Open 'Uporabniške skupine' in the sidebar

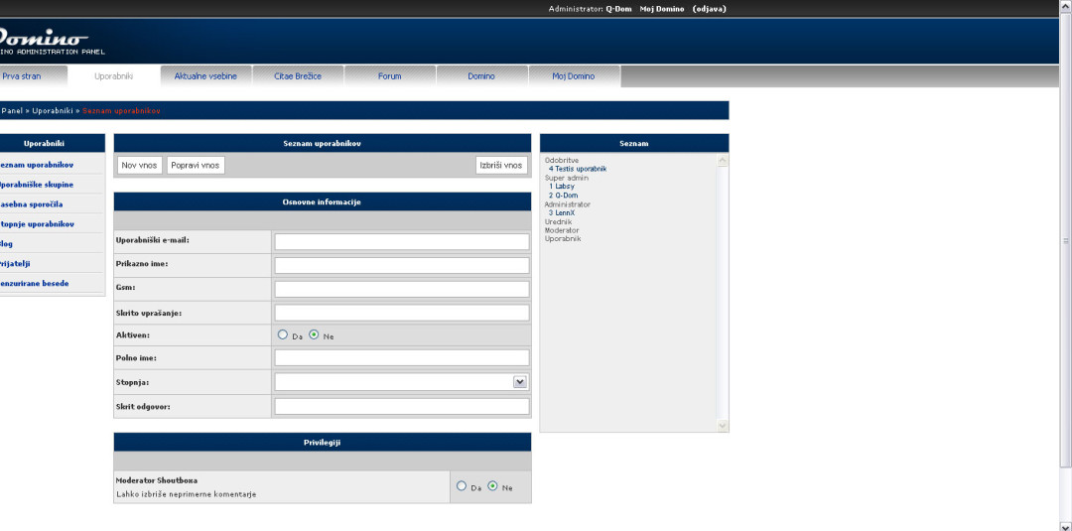[x=38, y=185]
